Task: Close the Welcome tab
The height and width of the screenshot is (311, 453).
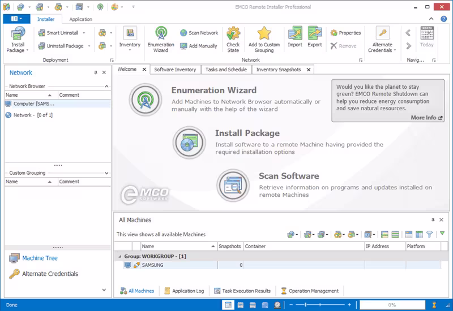Action: pyautogui.click(x=144, y=69)
